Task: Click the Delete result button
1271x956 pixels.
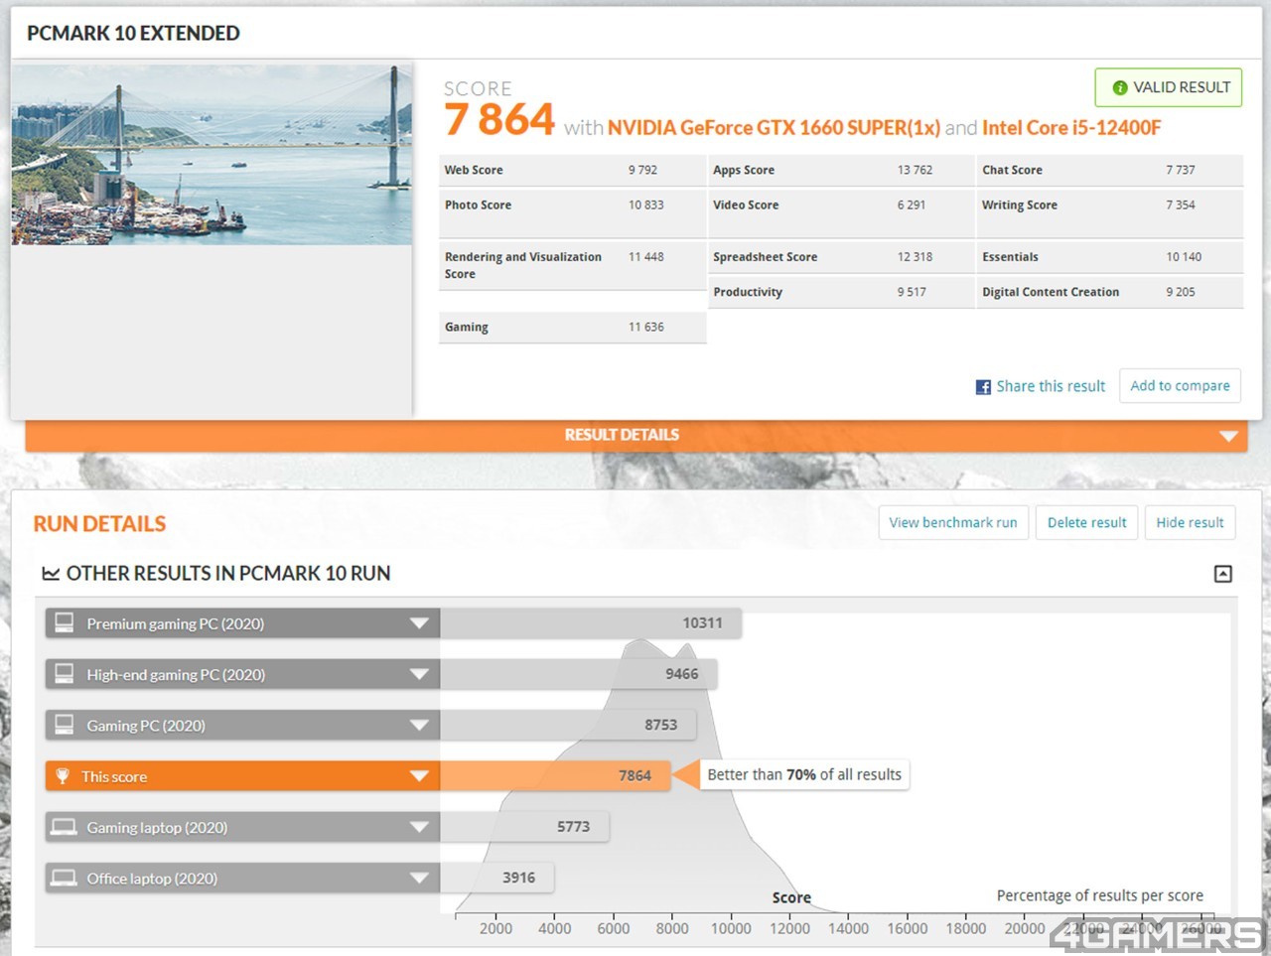Action: coord(1087,522)
